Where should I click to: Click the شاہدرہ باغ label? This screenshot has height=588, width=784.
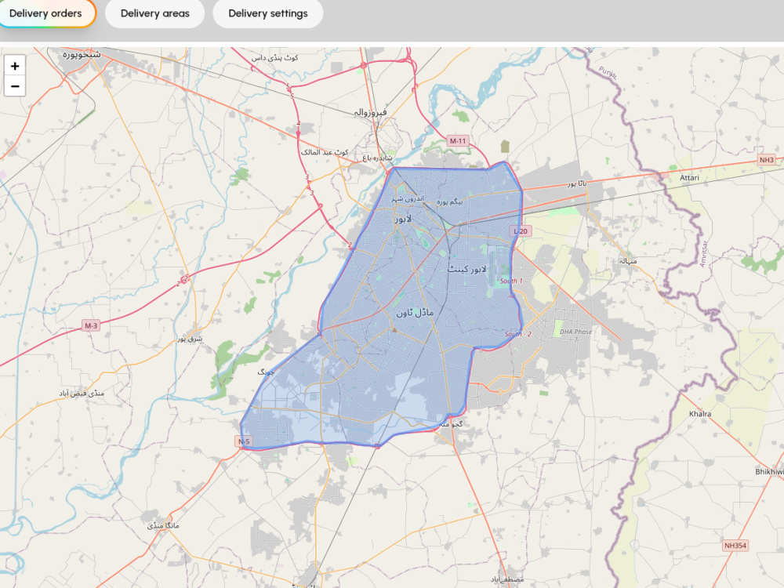[378, 158]
